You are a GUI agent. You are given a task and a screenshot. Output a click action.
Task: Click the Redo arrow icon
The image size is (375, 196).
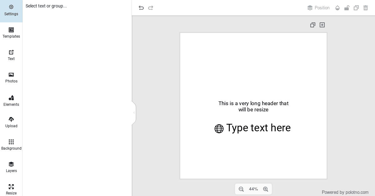[151, 8]
